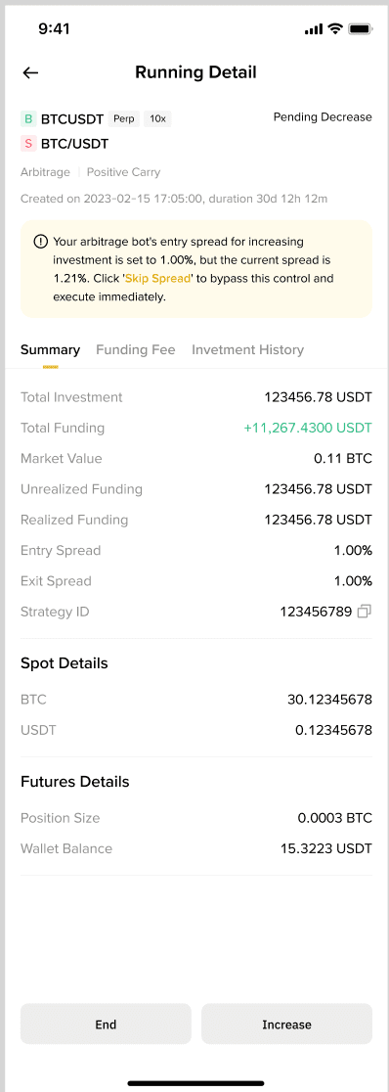This screenshot has height=1092, width=389.
Task: Tap the Total Funding value
Action: pos(308,428)
